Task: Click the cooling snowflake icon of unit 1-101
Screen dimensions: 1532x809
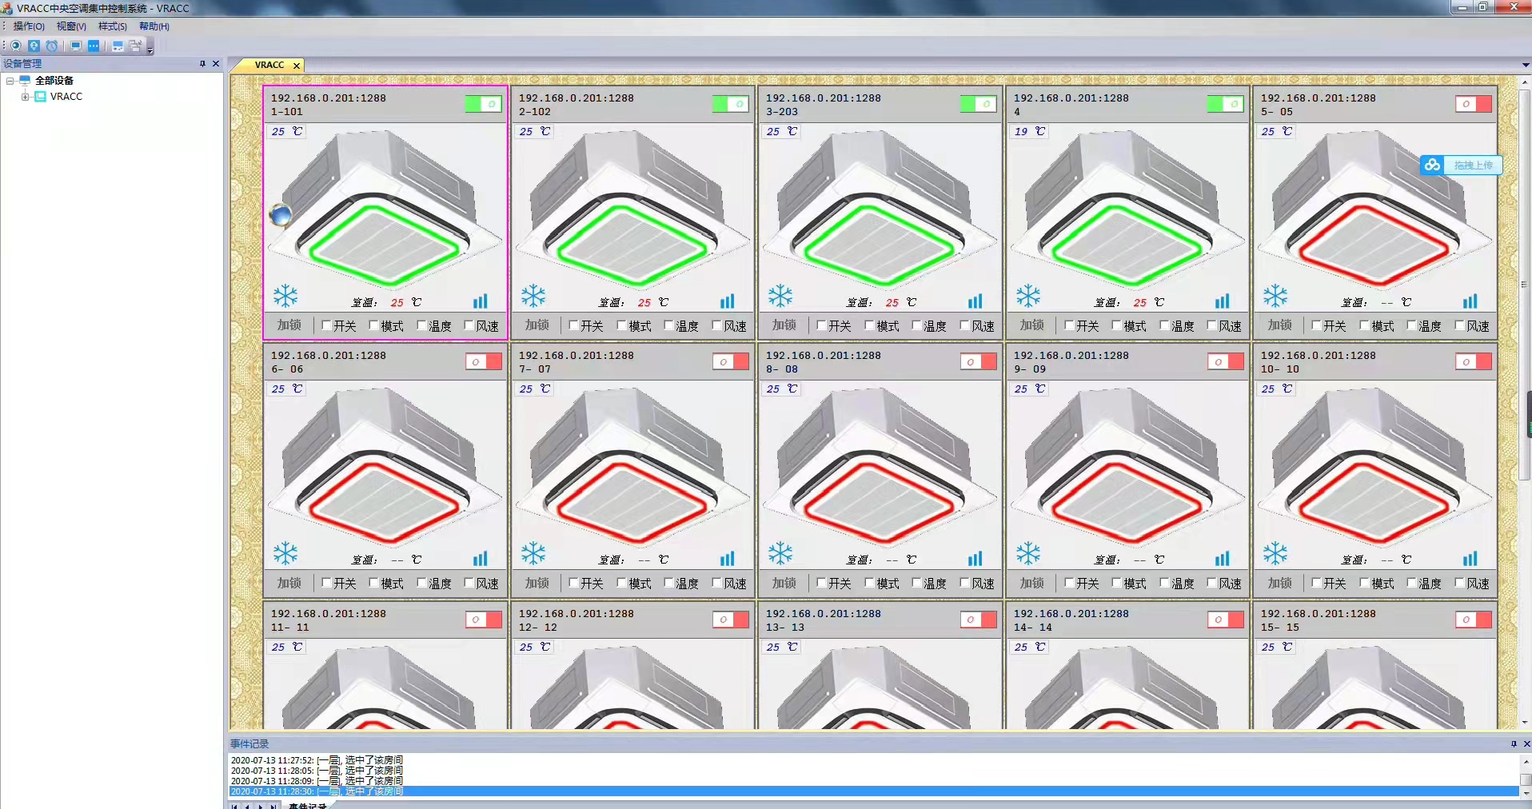Action: point(285,296)
